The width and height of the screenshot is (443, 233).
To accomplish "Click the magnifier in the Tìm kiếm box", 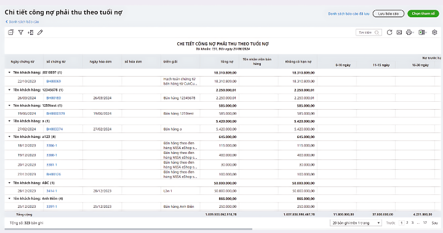I will [377, 32].
